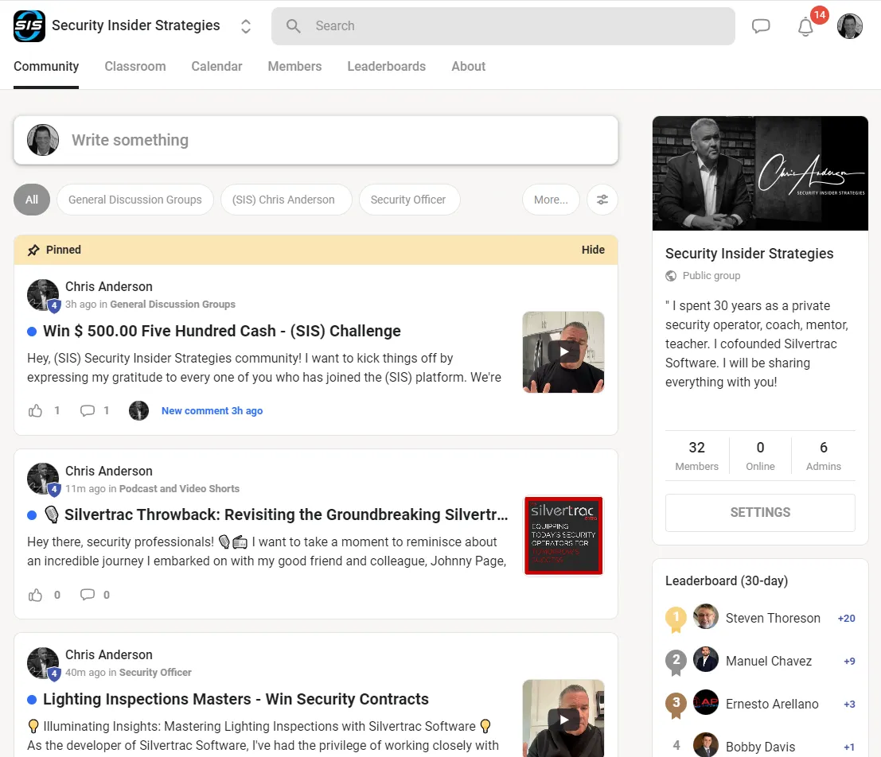Image resolution: width=881 pixels, height=757 pixels.
Task: Like the Silvertrac Throwback post
Action: [x=35, y=595]
